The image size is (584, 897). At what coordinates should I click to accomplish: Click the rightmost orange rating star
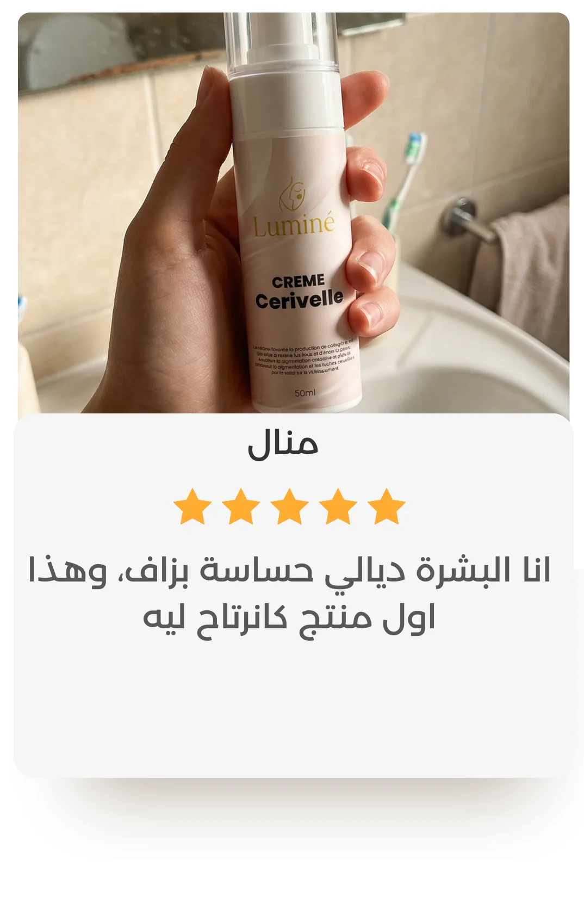[387, 507]
